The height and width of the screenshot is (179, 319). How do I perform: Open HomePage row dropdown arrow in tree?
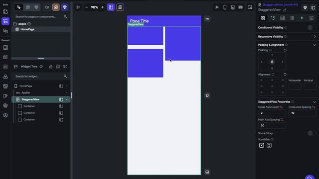[67, 86]
